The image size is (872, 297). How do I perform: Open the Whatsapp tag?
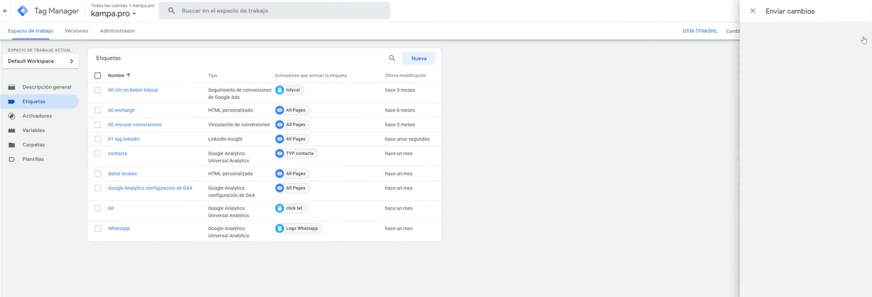click(x=119, y=229)
